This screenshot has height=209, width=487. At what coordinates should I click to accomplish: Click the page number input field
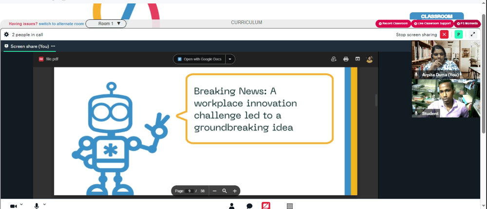(x=189, y=191)
